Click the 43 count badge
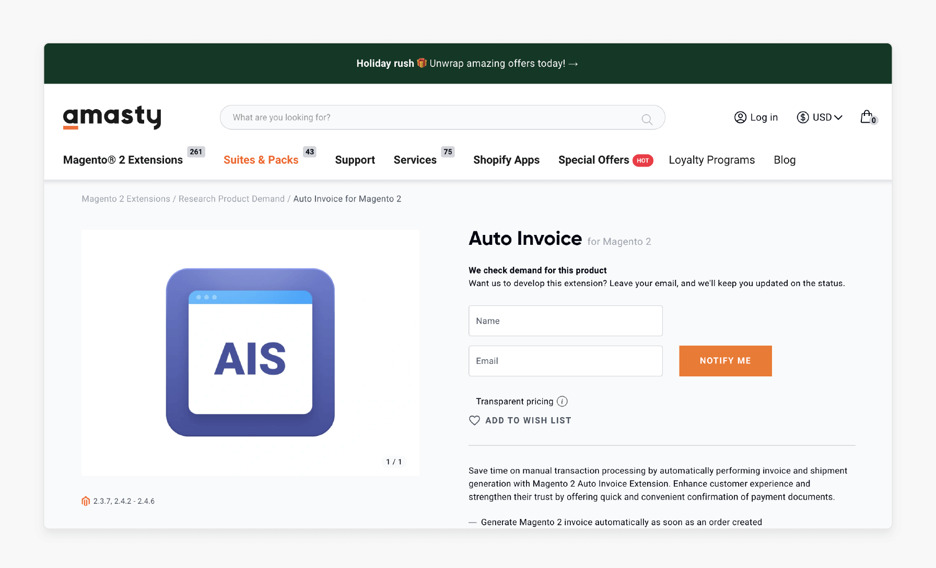This screenshot has height=568, width=936. click(x=310, y=152)
